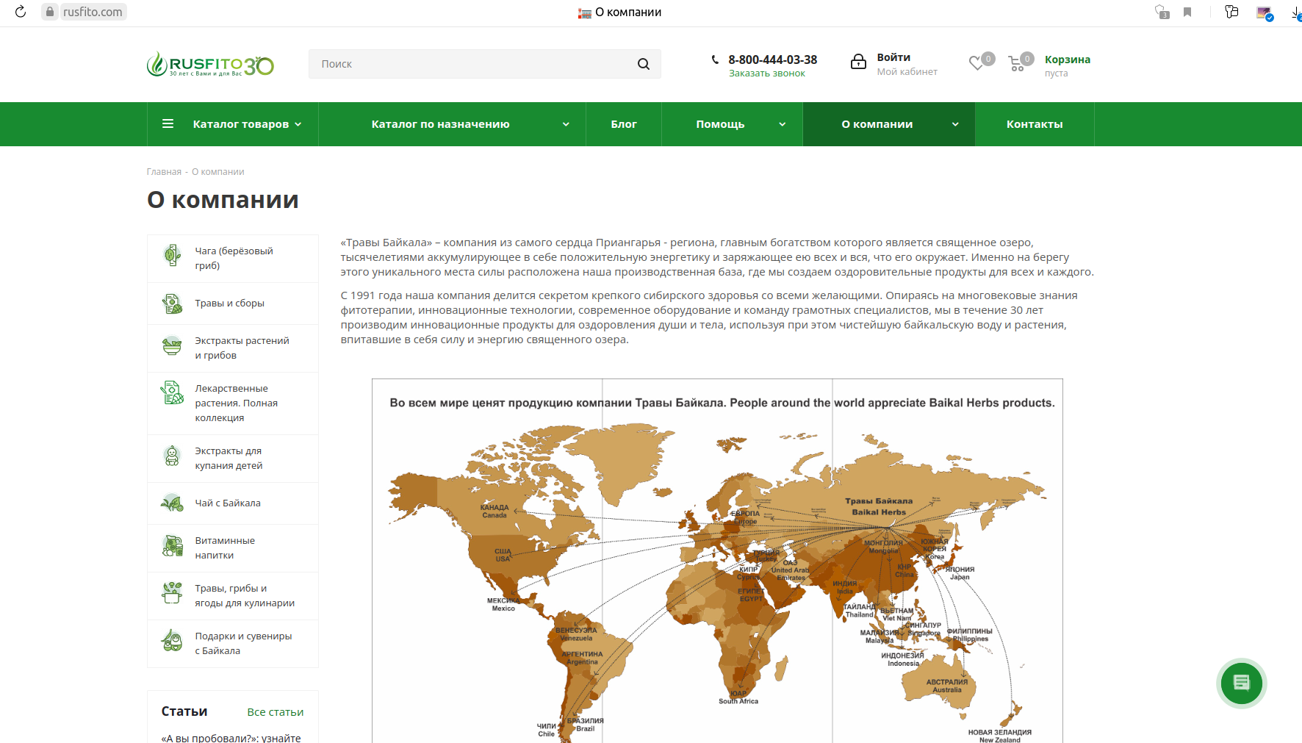
Task: Click Войти to sign in
Action: [x=893, y=57]
